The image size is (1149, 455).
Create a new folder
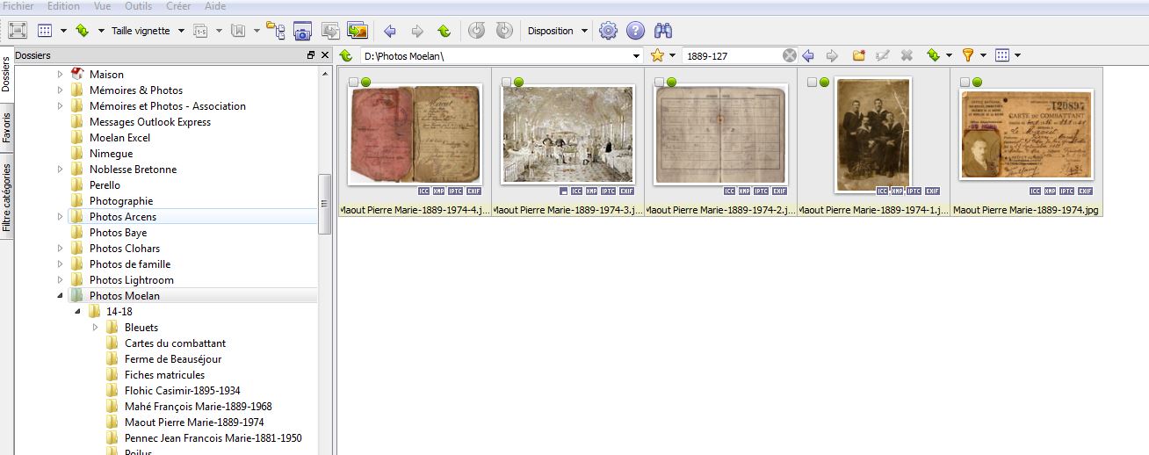(858, 55)
